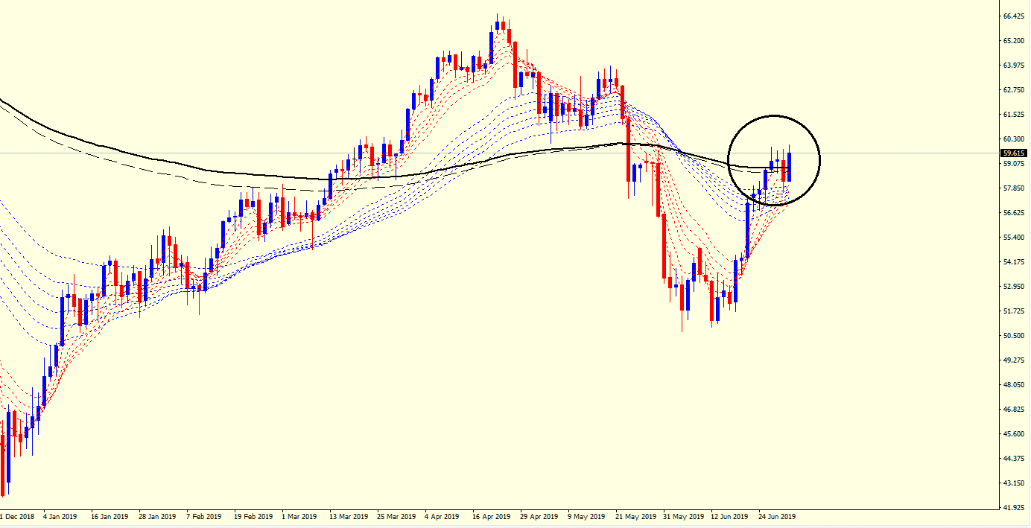
Task: Click the 9 May 2019 date label
Action: tap(587, 516)
